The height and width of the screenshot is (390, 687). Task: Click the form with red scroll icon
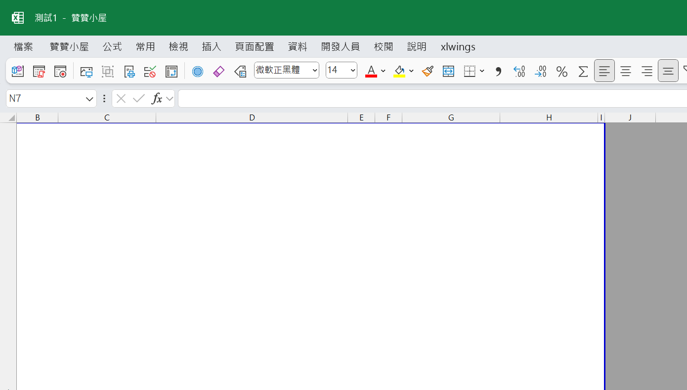39,72
